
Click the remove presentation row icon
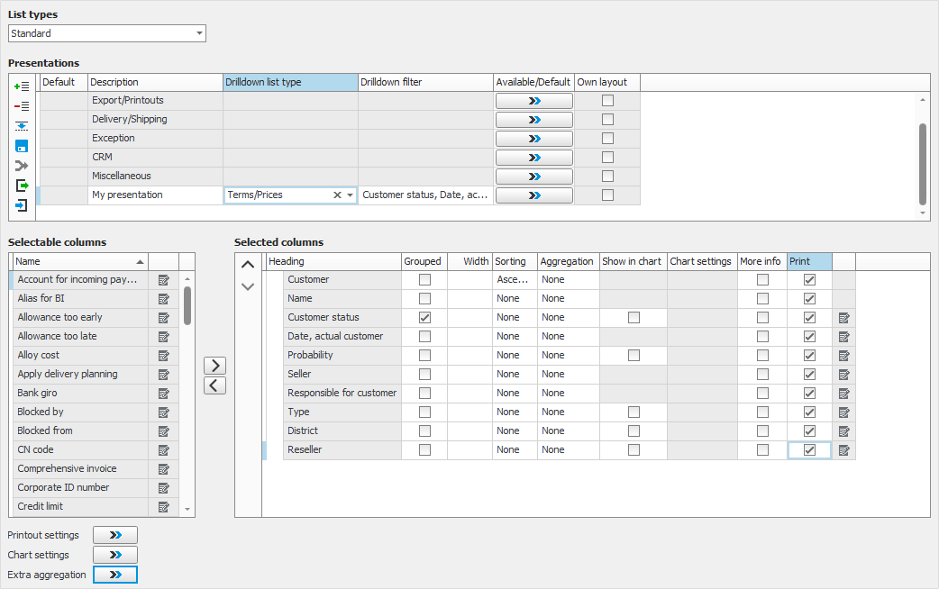point(22,105)
